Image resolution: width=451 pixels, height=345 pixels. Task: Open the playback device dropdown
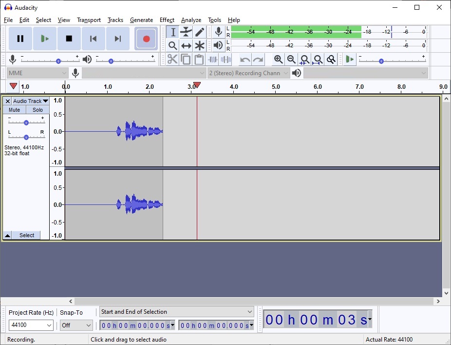click(366, 73)
